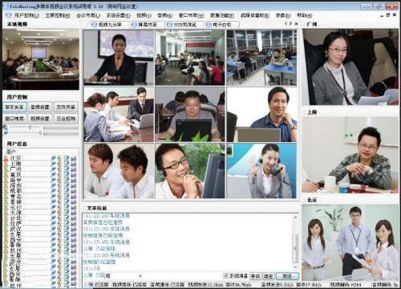Select the woman on phone video

pos(261,171)
